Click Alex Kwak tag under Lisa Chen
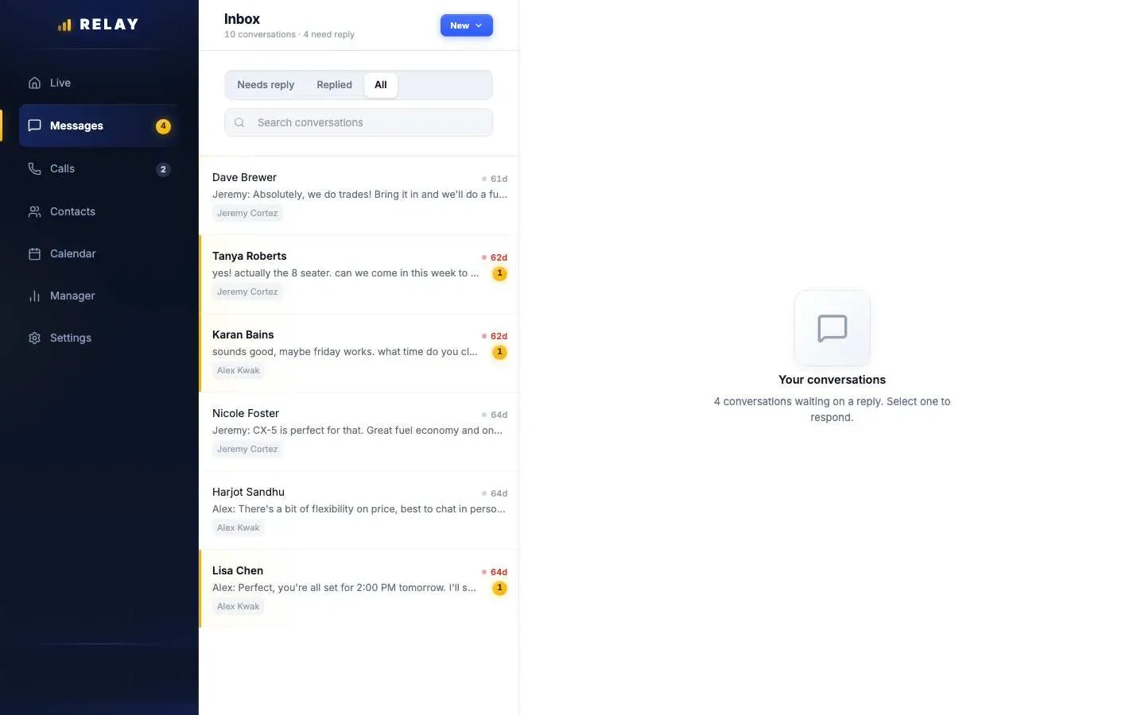The height and width of the screenshot is (715, 1145). (x=239, y=606)
